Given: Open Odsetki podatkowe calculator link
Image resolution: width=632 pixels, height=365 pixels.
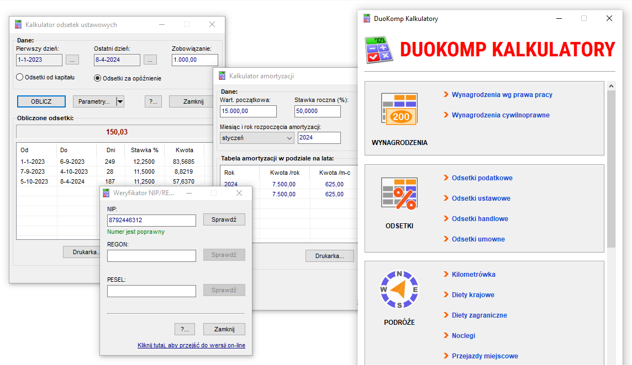Looking at the screenshot, I should 482,178.
